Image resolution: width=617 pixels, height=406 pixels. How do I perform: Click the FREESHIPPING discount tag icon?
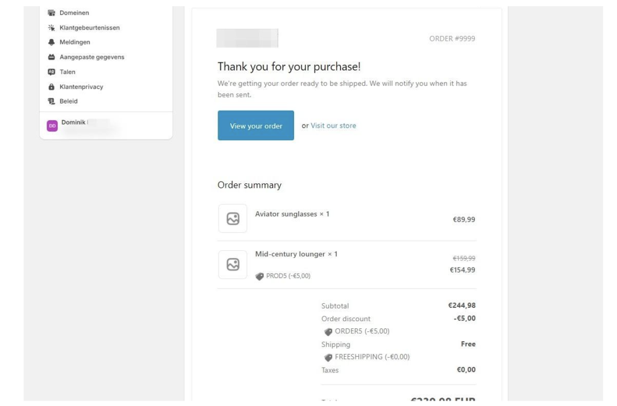[328, 357]
